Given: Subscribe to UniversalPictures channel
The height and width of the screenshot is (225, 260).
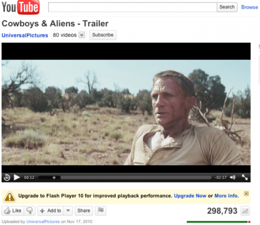Looking at the screenshot, I should point(103,35).
